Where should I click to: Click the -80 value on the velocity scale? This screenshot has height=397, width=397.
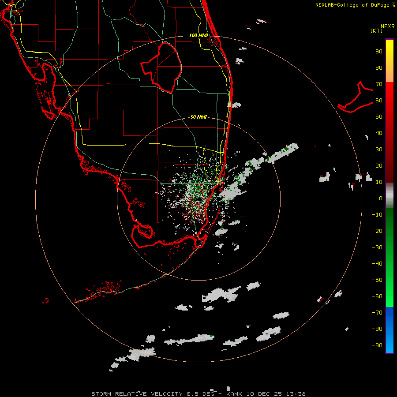[377, 329]
